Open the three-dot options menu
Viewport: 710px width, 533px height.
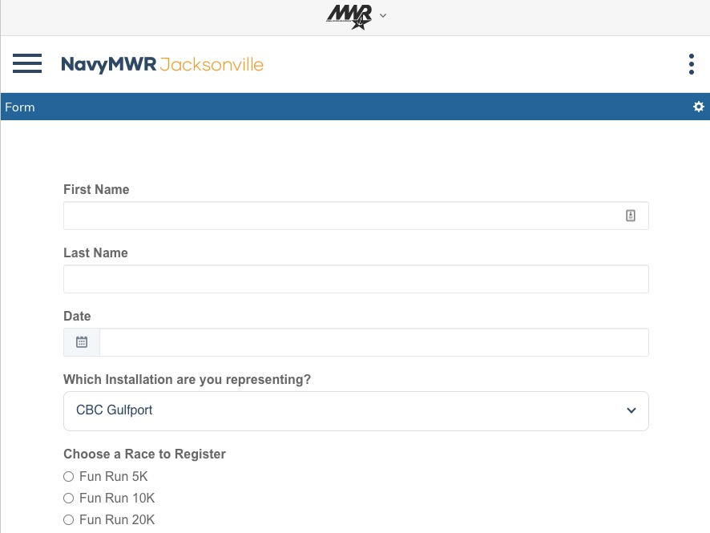coord(691,64)
